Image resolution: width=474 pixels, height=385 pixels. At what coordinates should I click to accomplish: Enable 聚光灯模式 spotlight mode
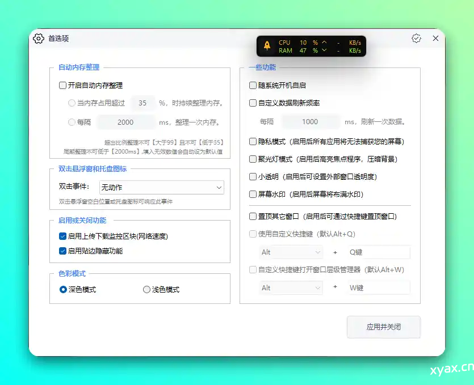pos(253,159)
